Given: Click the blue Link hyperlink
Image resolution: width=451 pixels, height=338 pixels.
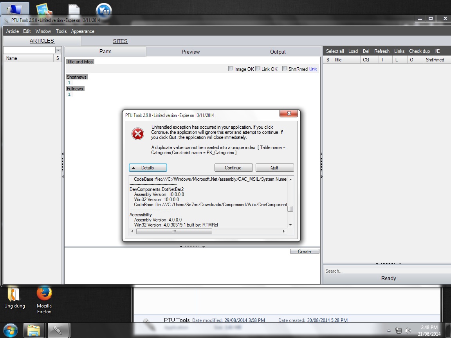Looking at the screenshot, I should (x=313, y=69).
